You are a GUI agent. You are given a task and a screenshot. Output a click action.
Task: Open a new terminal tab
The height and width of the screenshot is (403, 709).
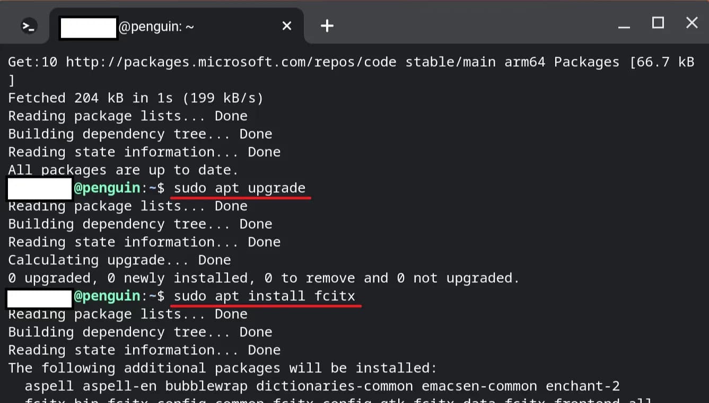[327, 25]
